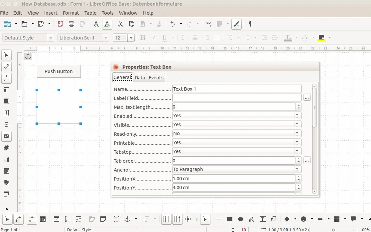Click the empty Label Field input
Image resolution: width=371 pixels, height=232 pixels.
tap(237, 98)
